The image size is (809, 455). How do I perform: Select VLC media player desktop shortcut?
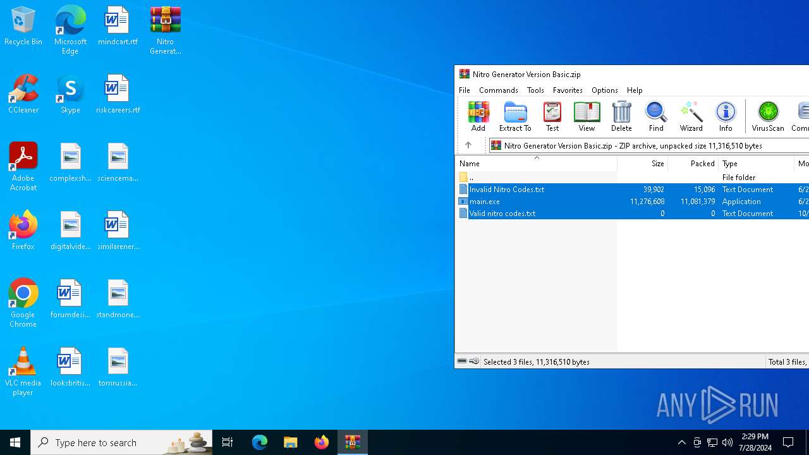(23, 372)
